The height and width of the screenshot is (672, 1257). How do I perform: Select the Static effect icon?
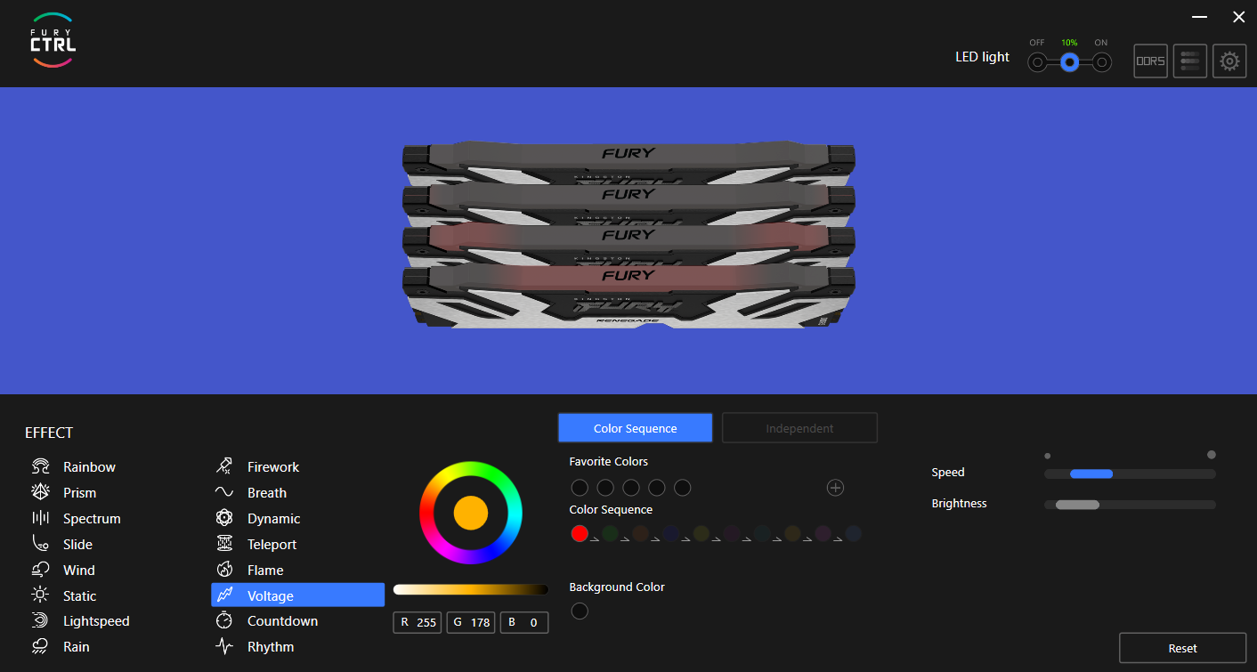click(40, 595)
